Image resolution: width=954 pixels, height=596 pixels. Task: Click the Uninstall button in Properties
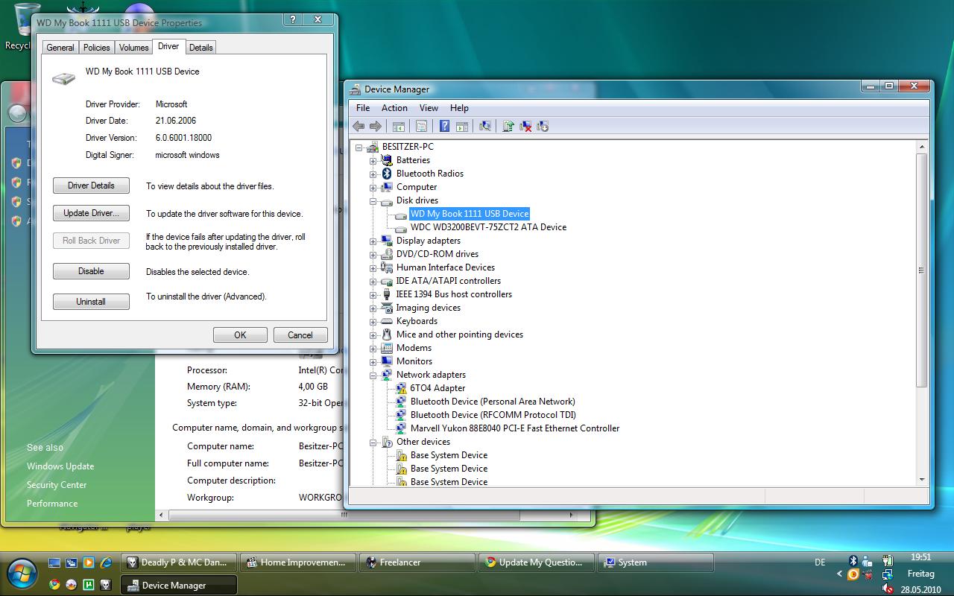pos(91,302)
